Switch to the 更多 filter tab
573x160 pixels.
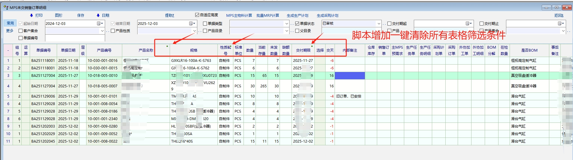[x=10, y=31]
